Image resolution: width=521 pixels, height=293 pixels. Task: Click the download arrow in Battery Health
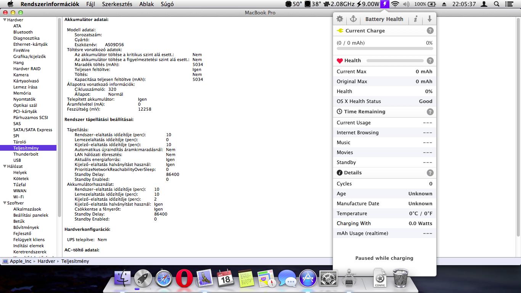point(429,19)
